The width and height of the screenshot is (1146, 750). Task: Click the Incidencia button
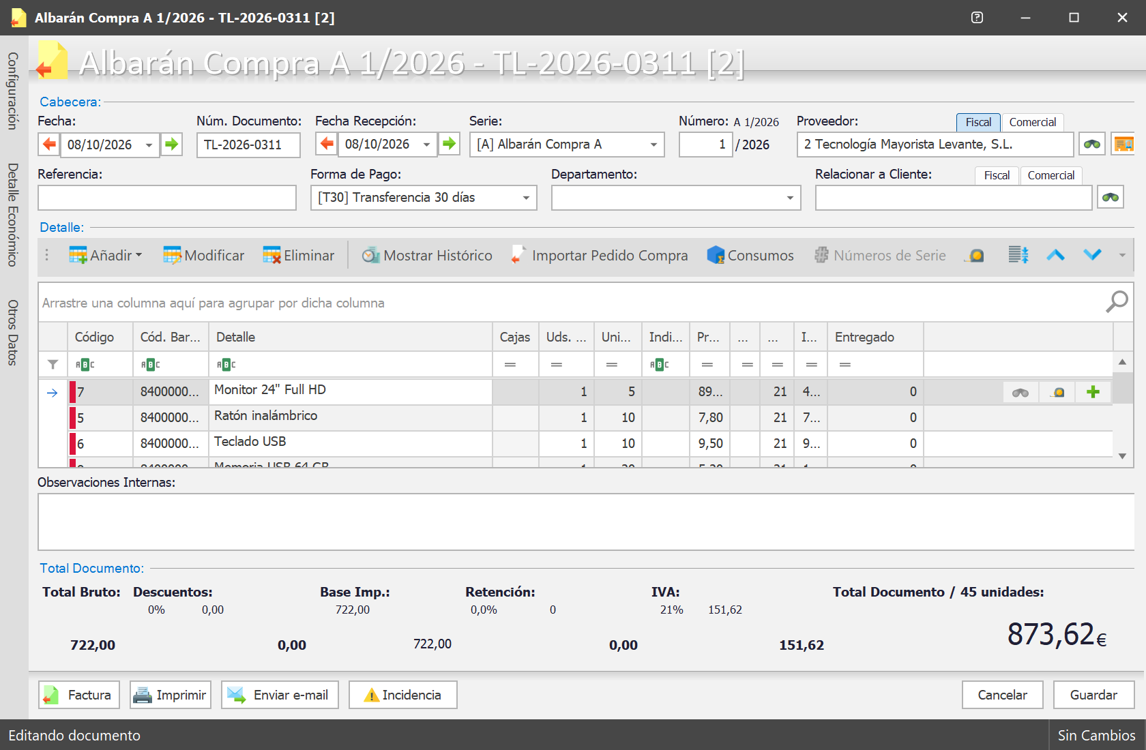402,695
